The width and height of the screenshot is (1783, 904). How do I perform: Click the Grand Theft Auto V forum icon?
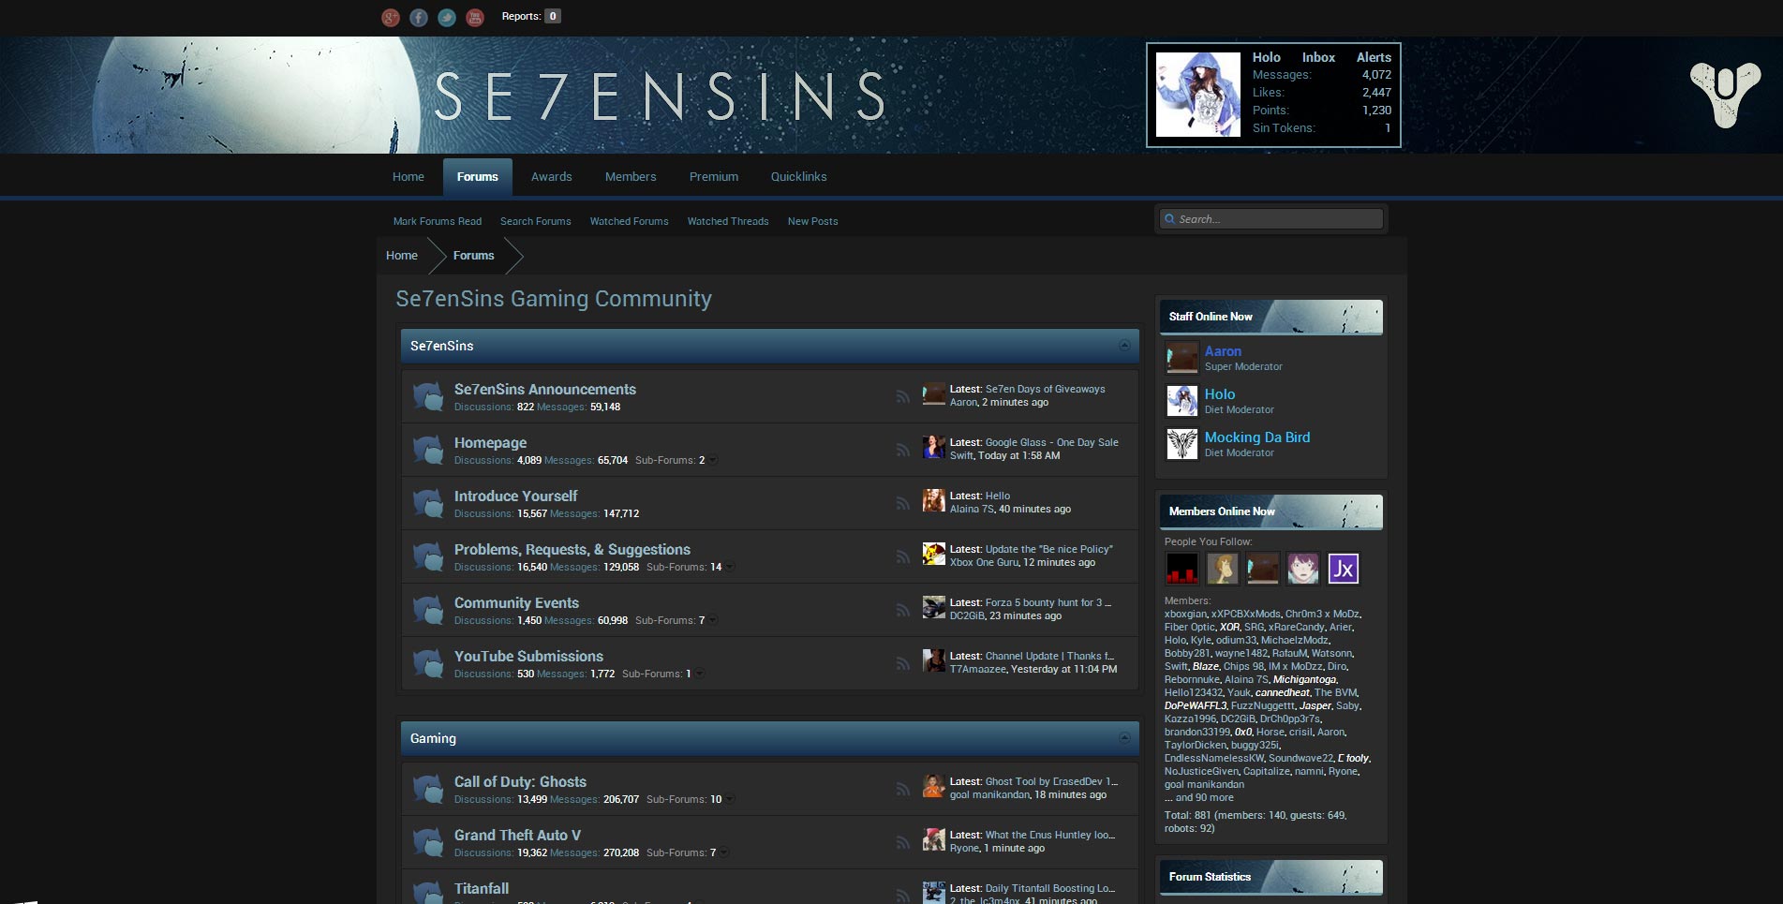(x=428, y=842)
